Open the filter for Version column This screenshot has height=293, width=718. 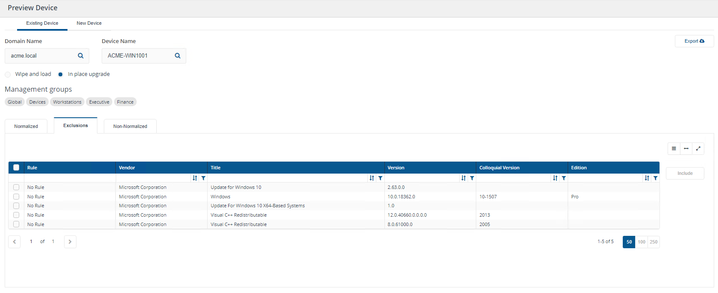point(472,178)
